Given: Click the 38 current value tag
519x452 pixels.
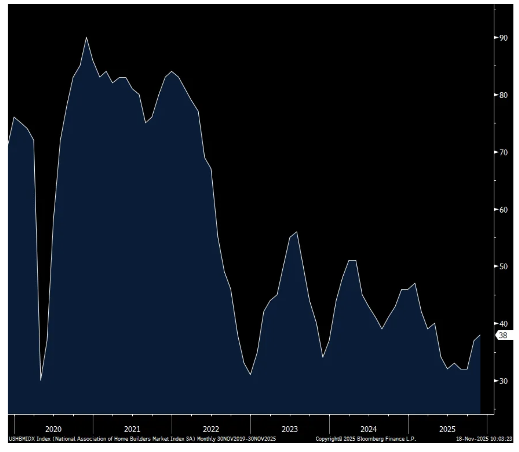Looking at the screenshot, I should pos(503,335).
